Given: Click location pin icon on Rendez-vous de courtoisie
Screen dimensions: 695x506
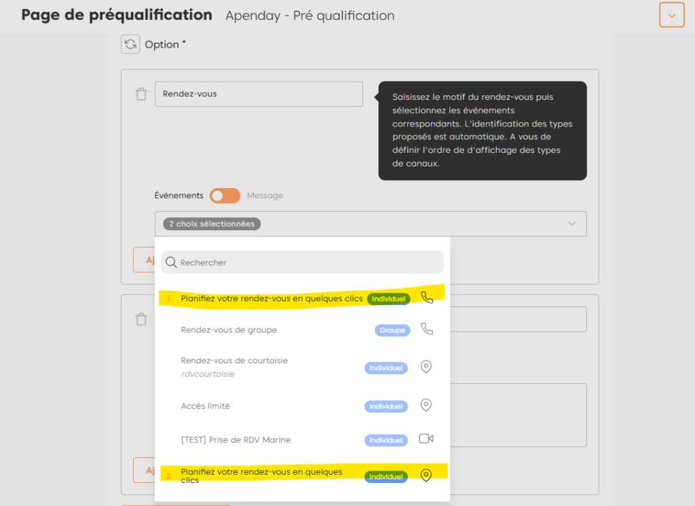Looking at the screenshot, I should [426, 367].
